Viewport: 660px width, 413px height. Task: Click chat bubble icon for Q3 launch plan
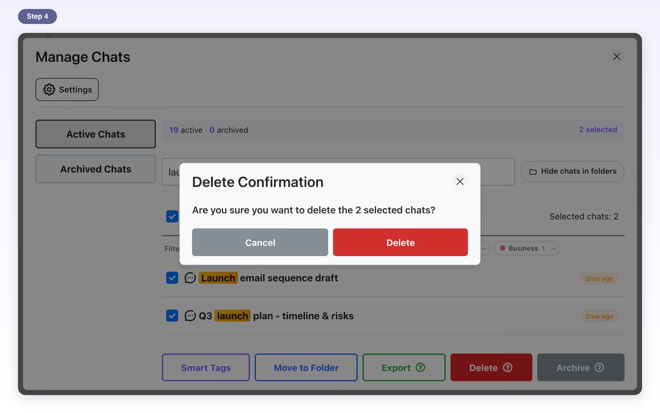pyautogui.click(x=190, y=316)
